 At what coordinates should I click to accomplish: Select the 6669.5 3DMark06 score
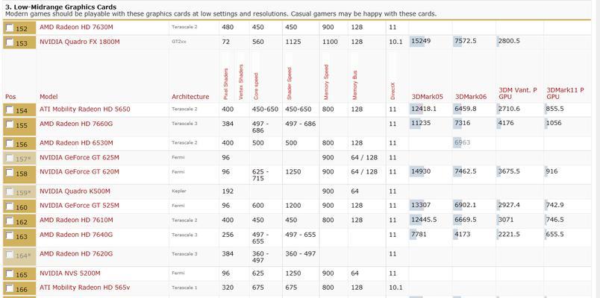(x=466, y=220)
